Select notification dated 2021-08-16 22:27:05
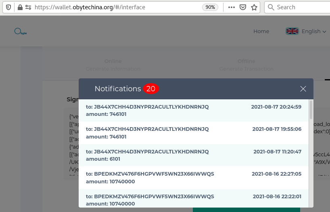330x212 pixels. [x=194, y=178]
